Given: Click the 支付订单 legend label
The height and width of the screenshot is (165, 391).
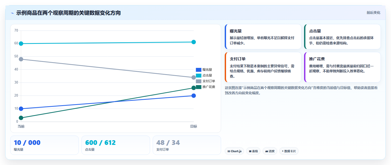Looking at the screenshot, I should [x=209, y=81].
